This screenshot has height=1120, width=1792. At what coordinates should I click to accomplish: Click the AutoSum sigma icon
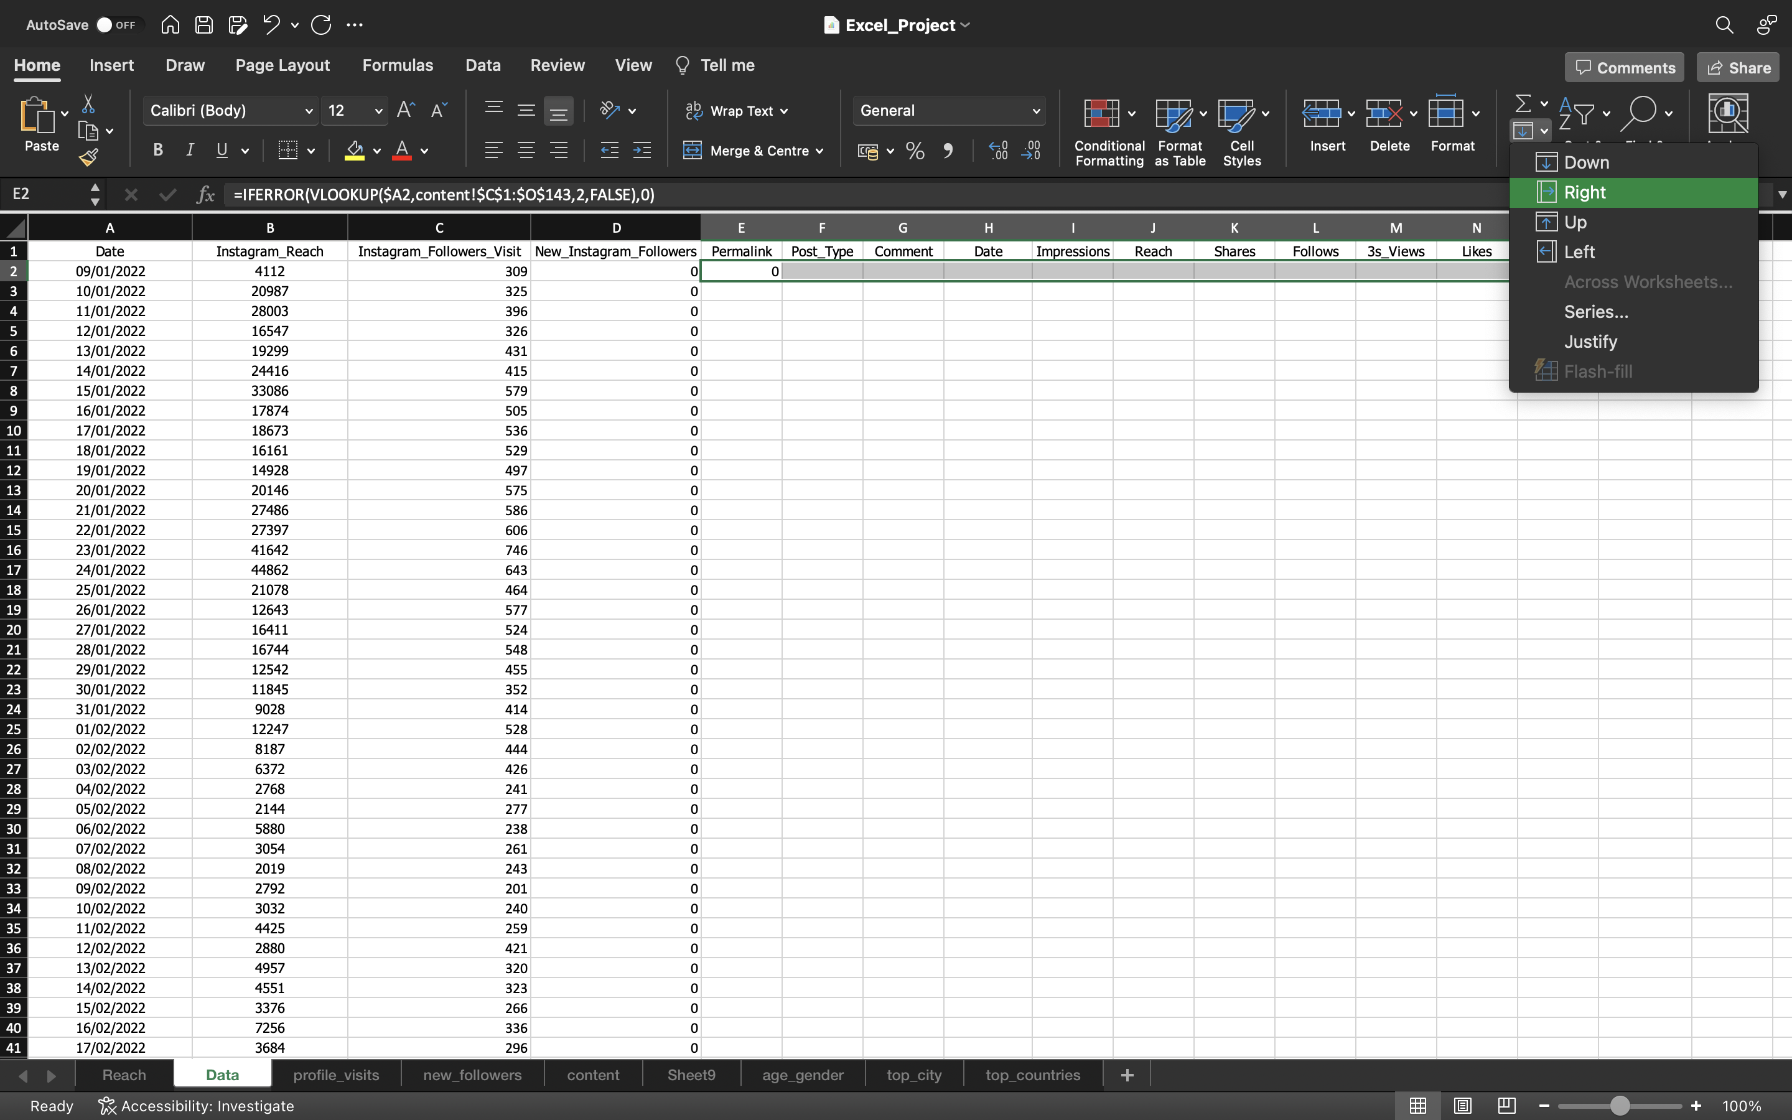[1523, 103]
